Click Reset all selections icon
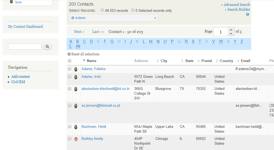The width and height of the screenshot is (274, 150). click(69, 54)
